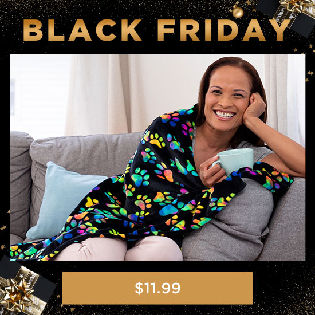Click the yellow paw print on the blanket shoulder
Image resolution: width=315 pixels, height=315 pixels.
(x=157, y=140)
